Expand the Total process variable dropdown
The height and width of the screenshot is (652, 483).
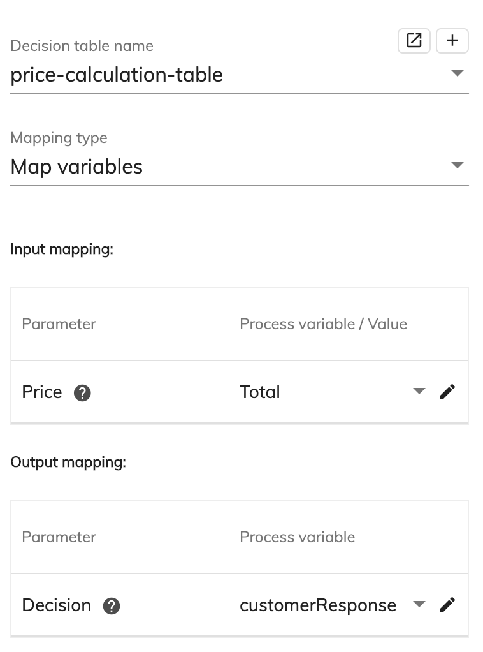[419, 391]
